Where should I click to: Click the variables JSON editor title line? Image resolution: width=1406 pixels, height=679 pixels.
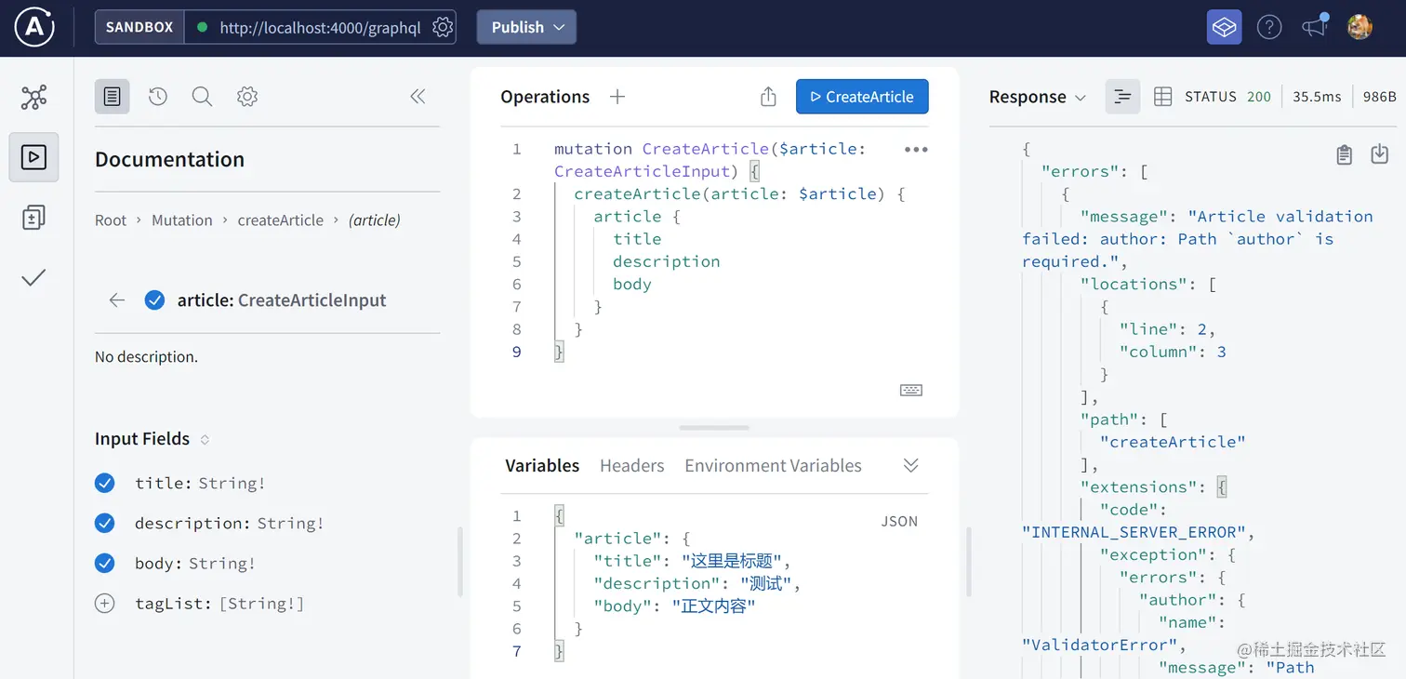[692, 561]
